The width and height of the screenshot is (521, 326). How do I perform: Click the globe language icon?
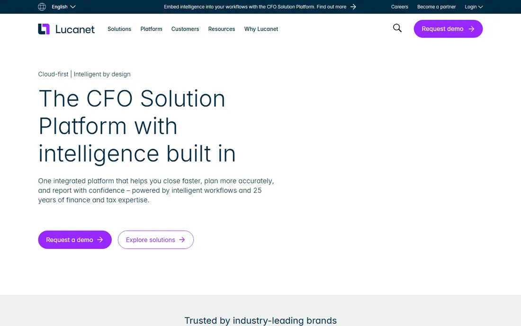42,7
